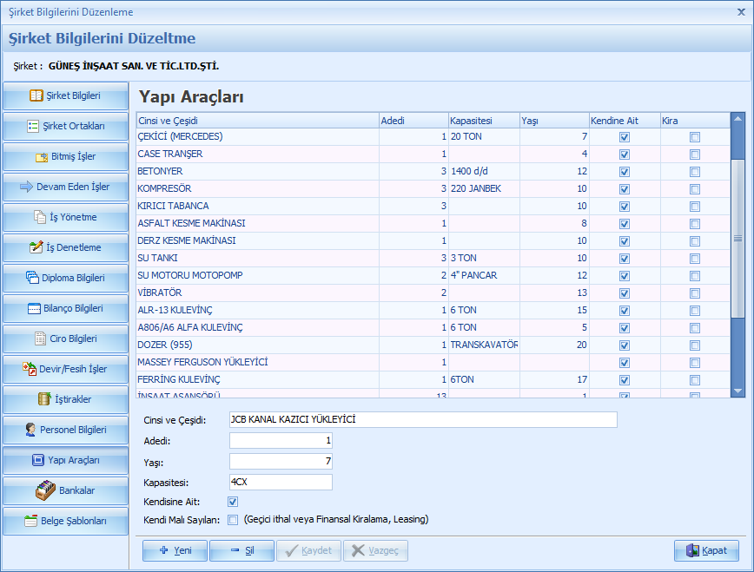Click the Şirket Ortakları list icon
This screenshot has width=754, height=572.
pos(34,126)
